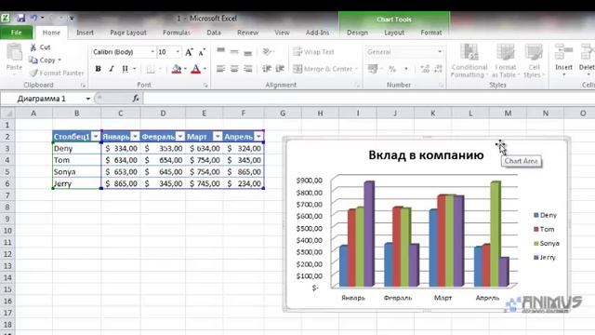Increase font size with Grow Font icon
Viewport: 595px width, 335px height.
tap(189, 52)
